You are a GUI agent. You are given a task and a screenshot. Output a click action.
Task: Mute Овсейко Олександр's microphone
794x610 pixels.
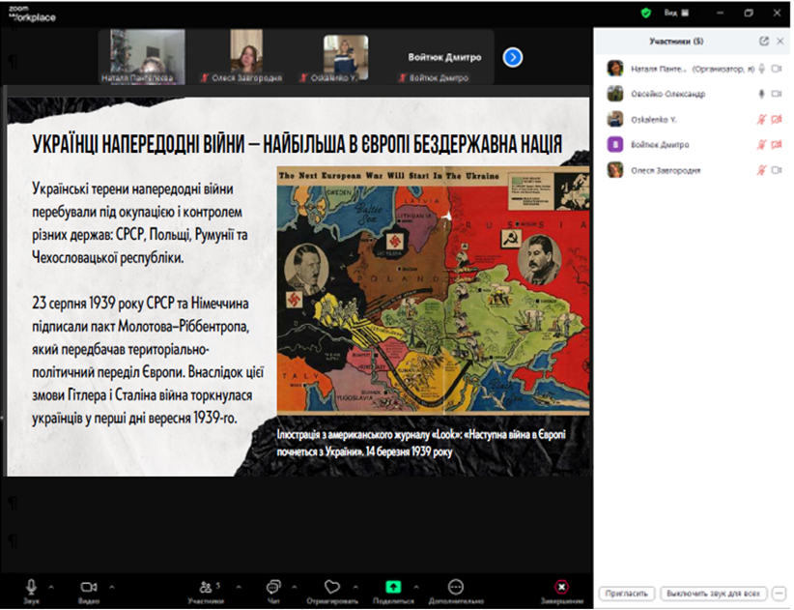(x=761, y=93)
